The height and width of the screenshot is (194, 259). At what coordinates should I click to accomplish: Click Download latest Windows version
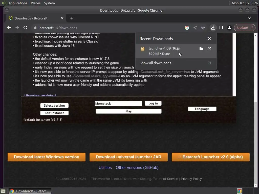tap(47, 157)
